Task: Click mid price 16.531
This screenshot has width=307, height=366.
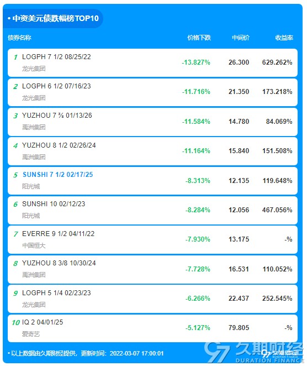Action: 239,269
